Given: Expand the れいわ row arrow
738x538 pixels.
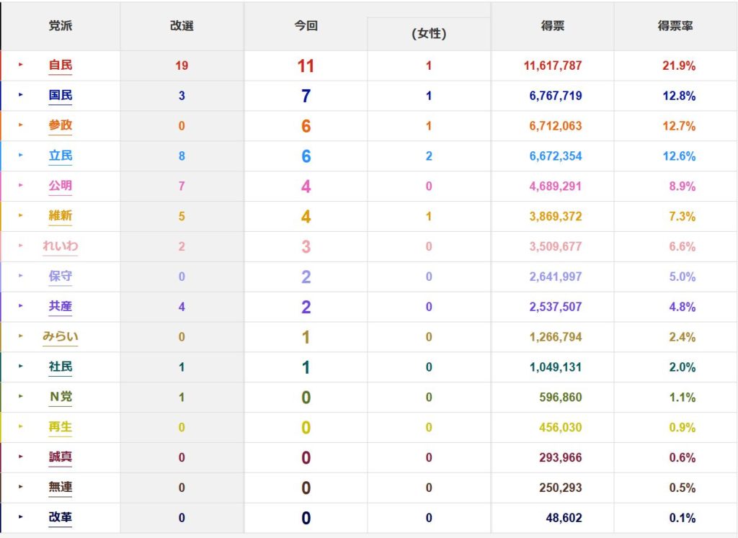Looking at the screenshot, I should point(21,246).
